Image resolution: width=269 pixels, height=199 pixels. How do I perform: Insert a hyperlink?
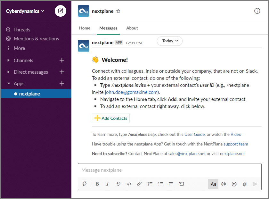coord(139,184)
